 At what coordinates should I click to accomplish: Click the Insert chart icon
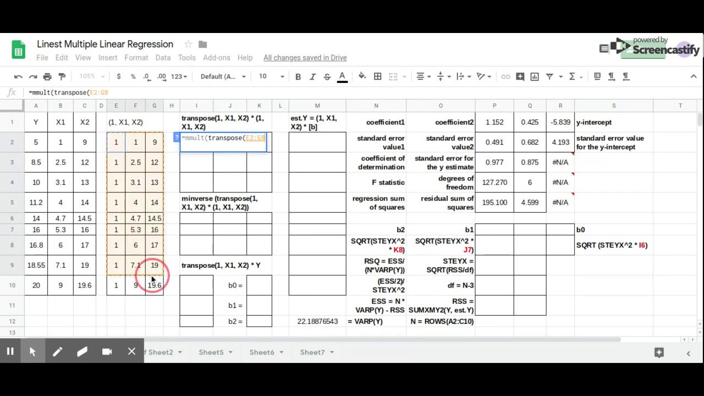534,76
